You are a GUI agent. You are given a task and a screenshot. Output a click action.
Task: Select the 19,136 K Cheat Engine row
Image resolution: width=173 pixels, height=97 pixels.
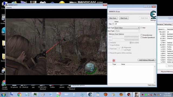pyautogui.click(x=165, y=39)
